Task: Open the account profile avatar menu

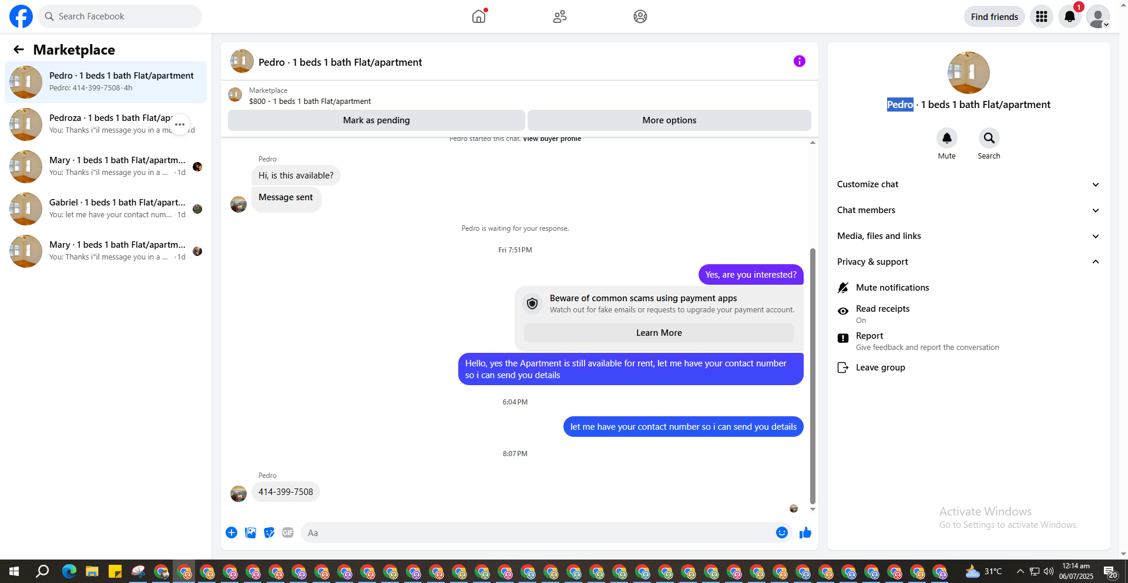Action: pos(1098,16)
